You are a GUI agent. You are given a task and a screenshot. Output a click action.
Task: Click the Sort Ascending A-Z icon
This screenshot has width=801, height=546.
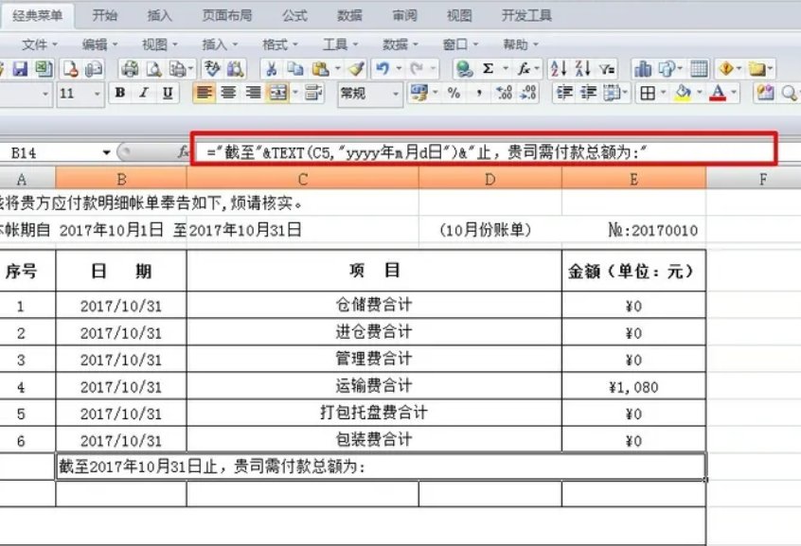click(x=559, y=68)
